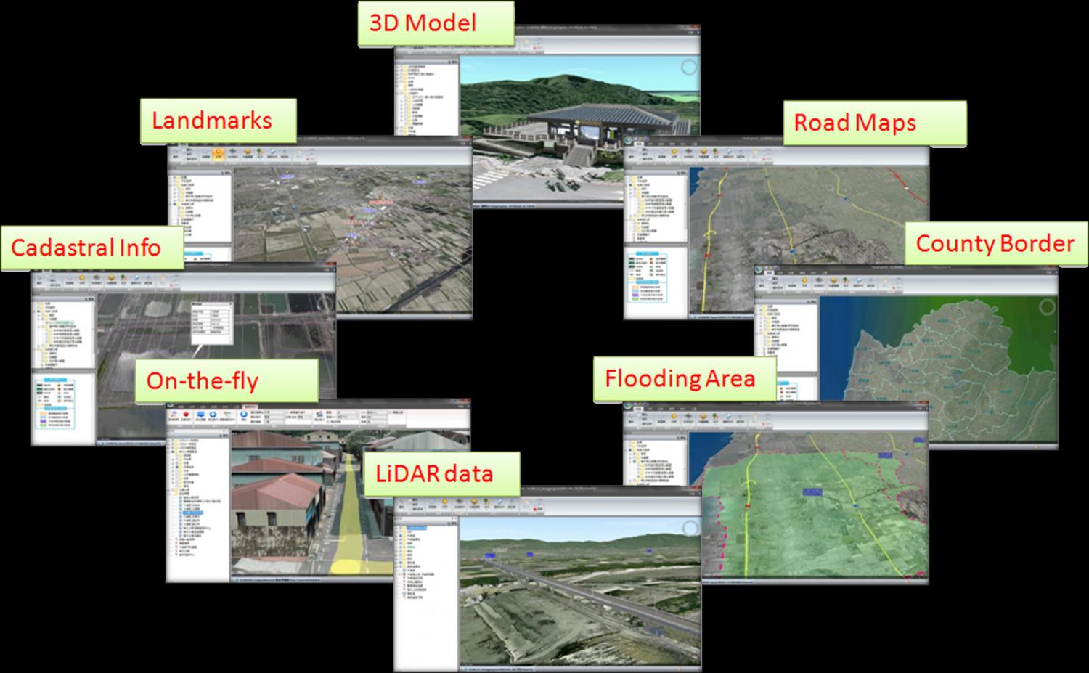The width and height of the screenshot is (1089, 673).
Task: Switch to the active red tab in On-the-fly ribbon
Action: point(250,407)
